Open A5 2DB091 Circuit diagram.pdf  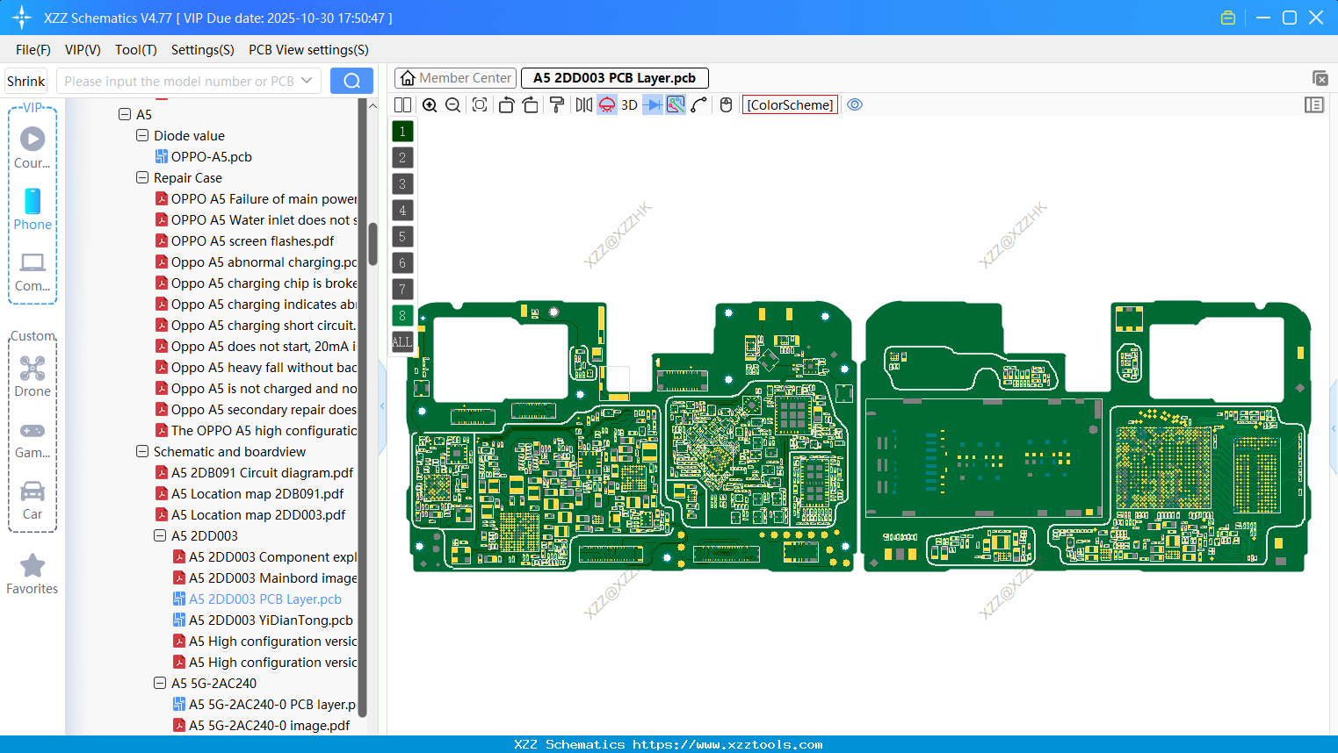point(263,473)
